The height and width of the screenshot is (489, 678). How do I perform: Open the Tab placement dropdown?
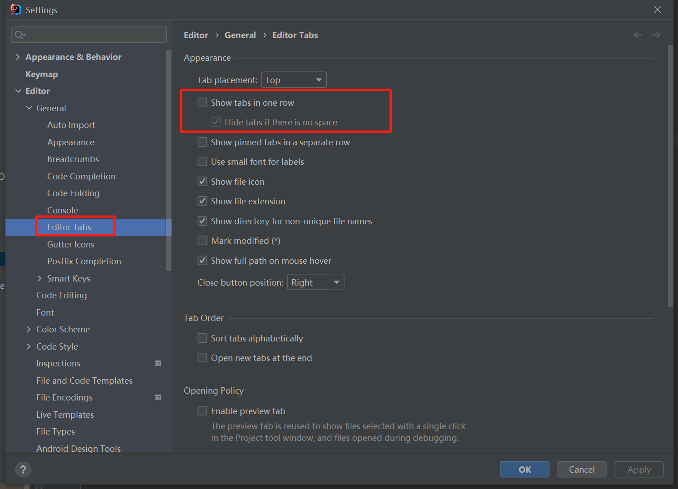point(294,80)
